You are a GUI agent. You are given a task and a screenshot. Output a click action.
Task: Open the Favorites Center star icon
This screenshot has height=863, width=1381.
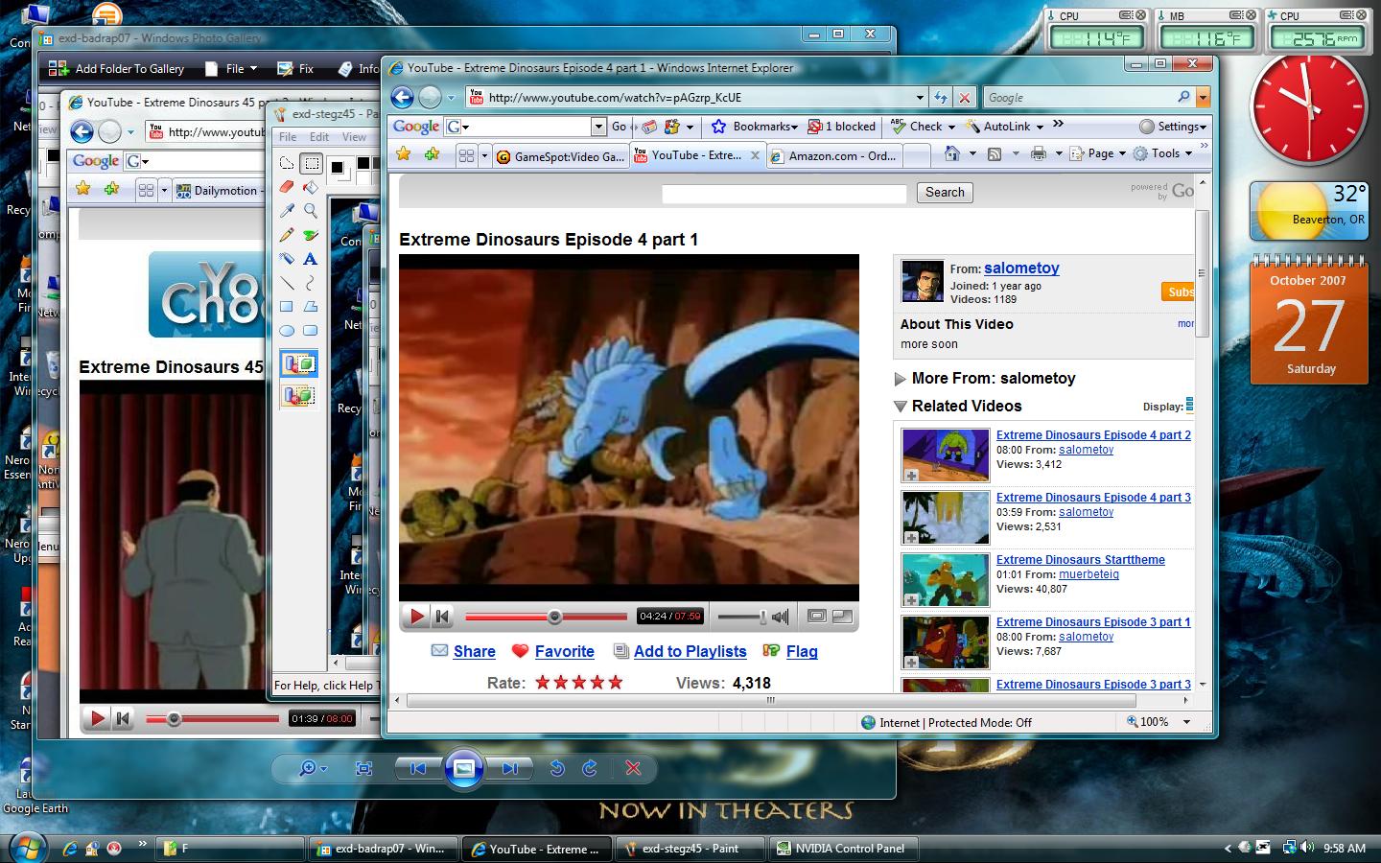tap(404, 154)
